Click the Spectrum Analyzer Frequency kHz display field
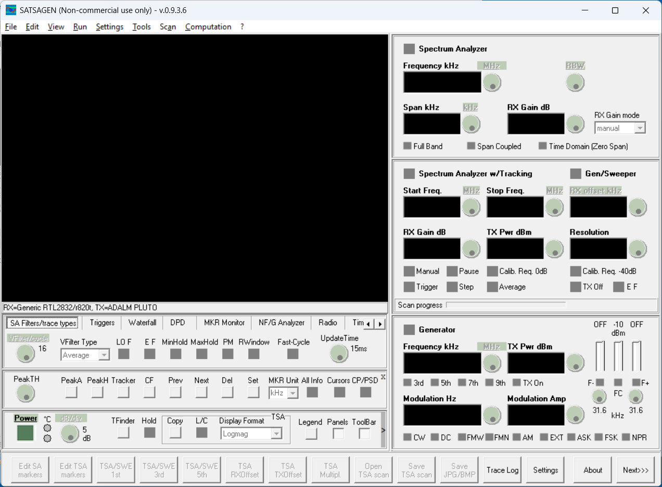The width and height of the screenshot is (662, 487). click(442, 82)
